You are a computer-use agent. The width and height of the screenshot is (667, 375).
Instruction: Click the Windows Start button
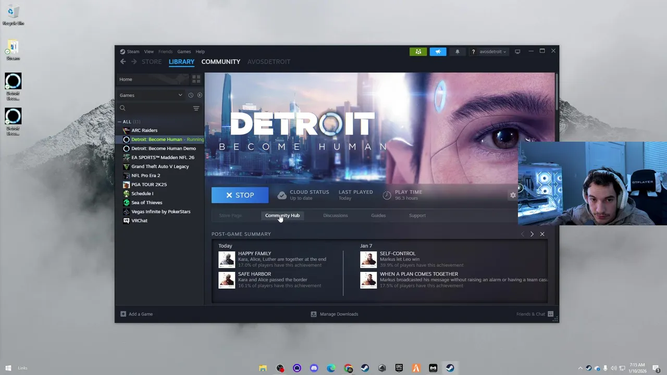click(8, 368)
